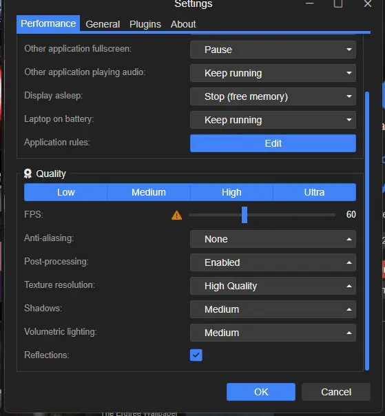Expand the Volumetric lighting dropdown

(x=273, y=333)
